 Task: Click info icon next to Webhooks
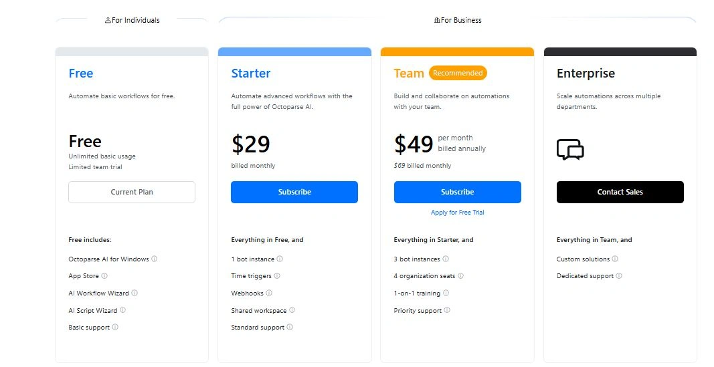point(270,293)
